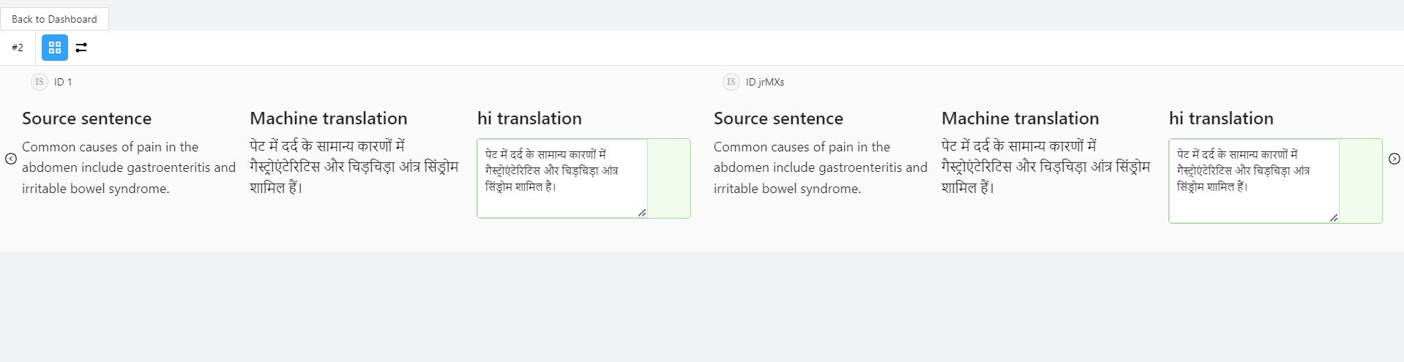Screen dimensions: 1404x362
Task: Click the Back to Dashboard button
Action: 54,19
